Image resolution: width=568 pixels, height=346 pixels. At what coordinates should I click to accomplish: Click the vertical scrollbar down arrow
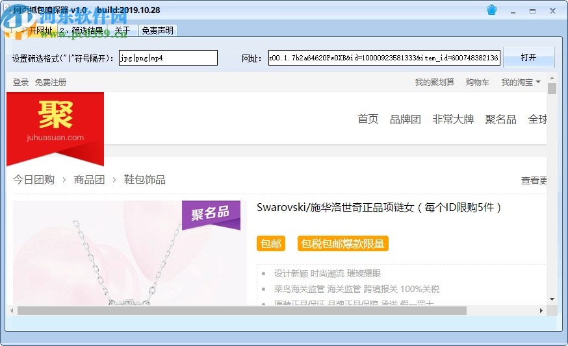552,299
